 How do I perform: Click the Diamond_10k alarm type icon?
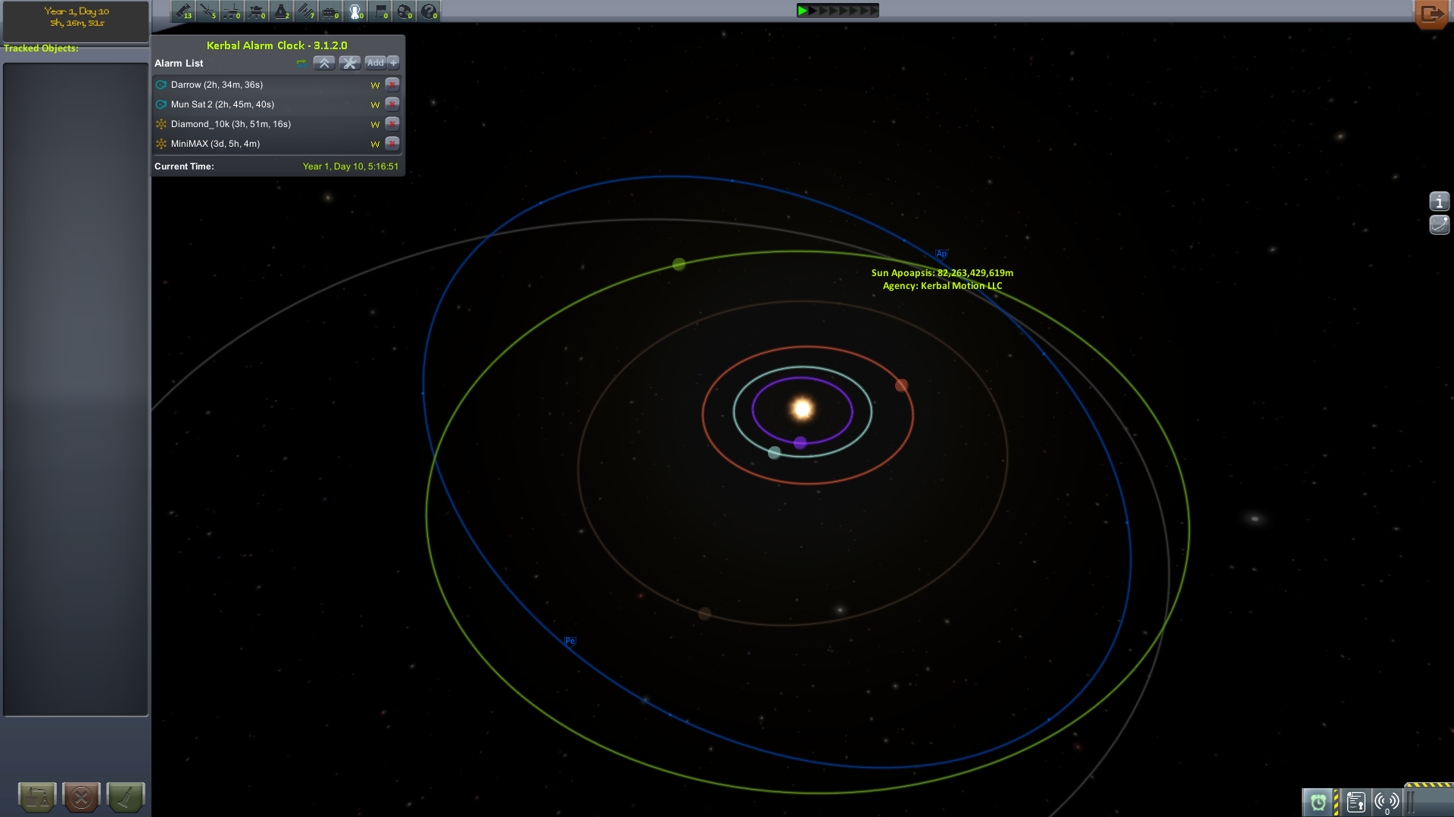[161, 124]
